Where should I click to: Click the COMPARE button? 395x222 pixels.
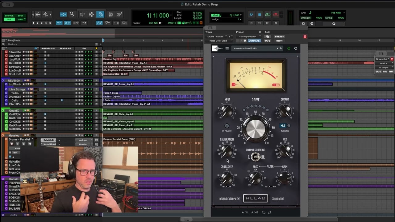click(254, 41)
